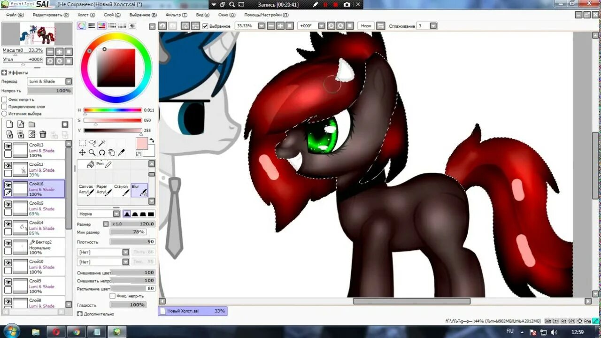Show the scratchpad panel
Viewport: 601px width, 338px height.
click(132, 26)
